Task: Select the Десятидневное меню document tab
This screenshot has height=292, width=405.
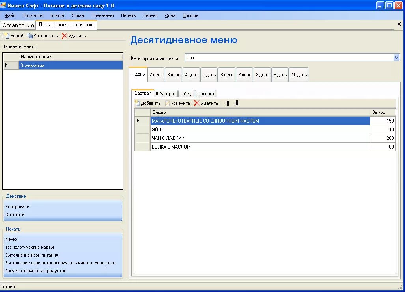Action: click(x=66, y=25)
